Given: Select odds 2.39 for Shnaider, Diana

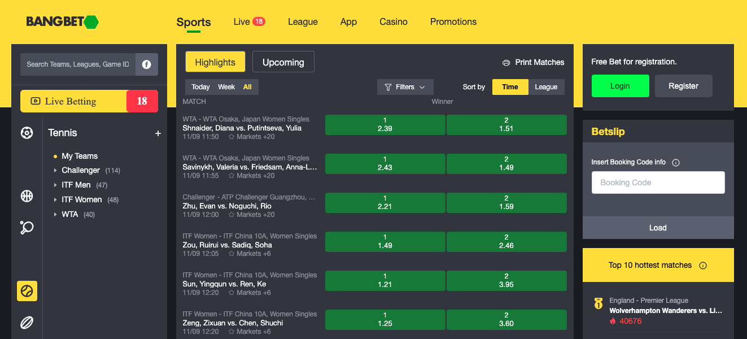Looking at the screenshot, I should pos(385,125).
